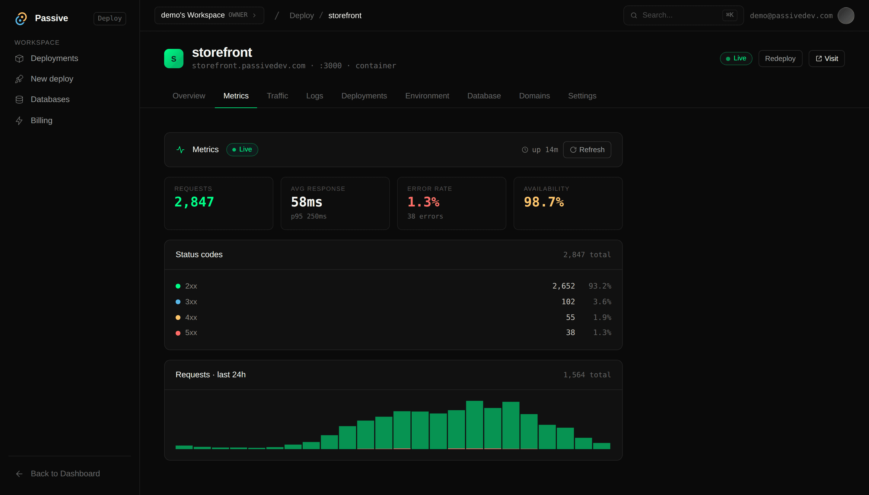869x495 pixels.
Task: Open the Logs tab
Action: click(x=314, y=96)
